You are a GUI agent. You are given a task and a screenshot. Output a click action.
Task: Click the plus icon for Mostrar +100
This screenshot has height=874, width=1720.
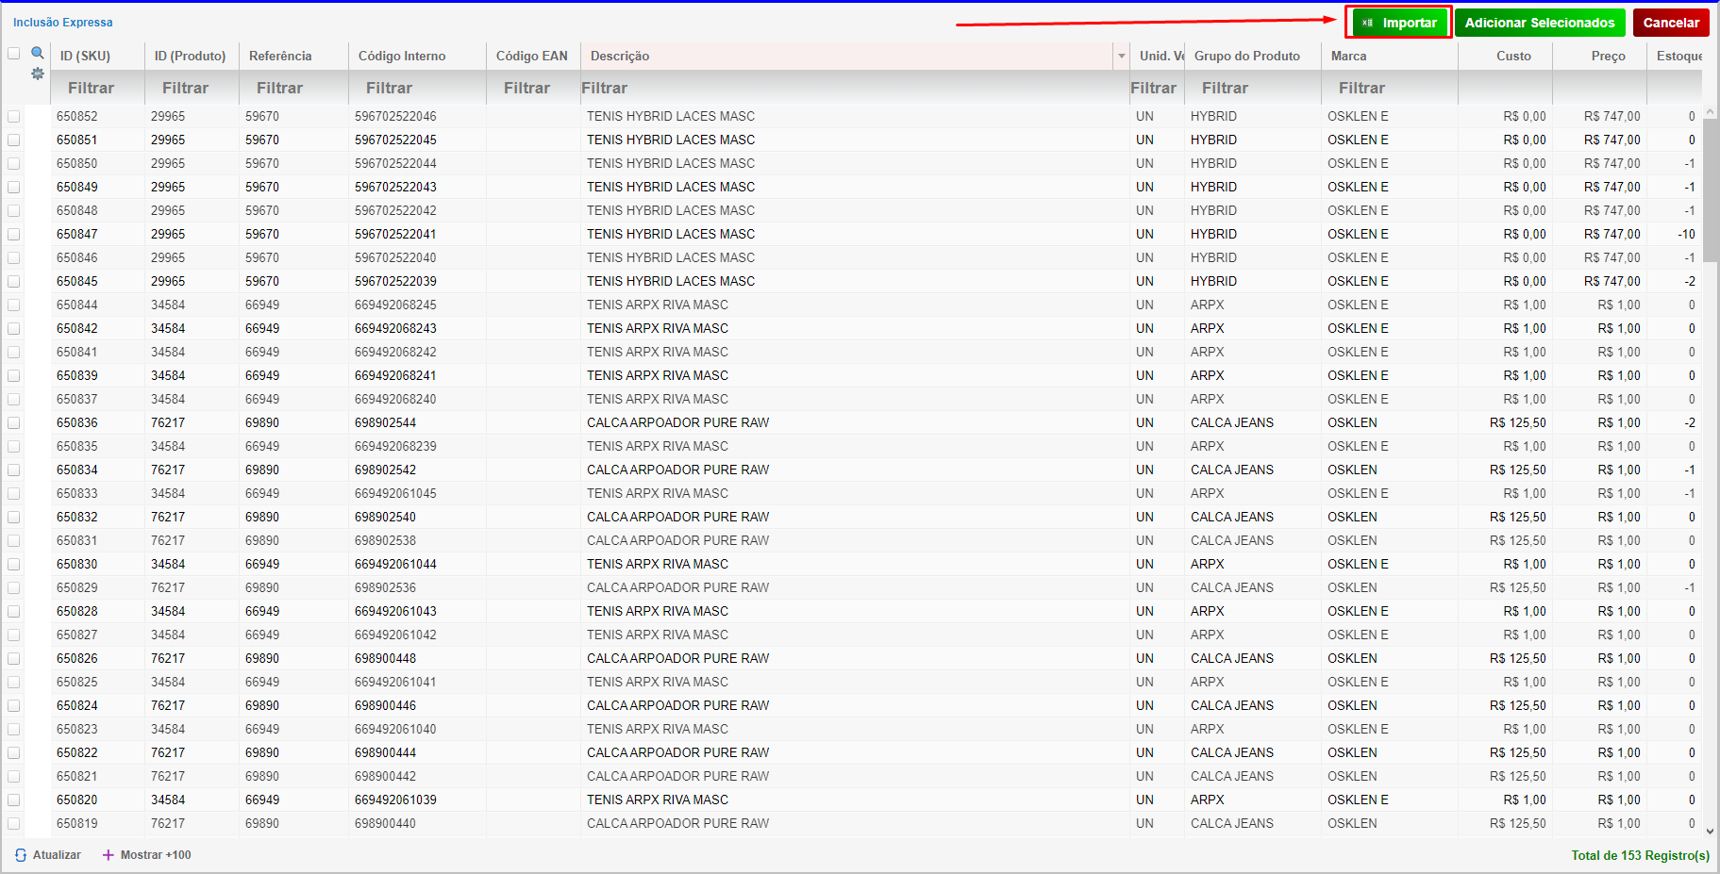click(x=109, y=855)
